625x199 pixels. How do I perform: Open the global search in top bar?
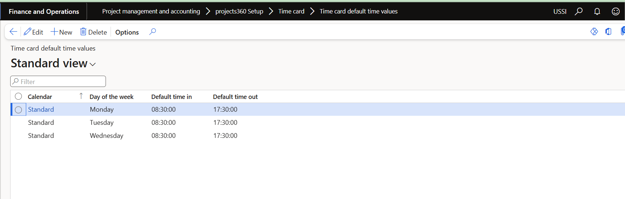pyautogui.click(x=578, y=12)
